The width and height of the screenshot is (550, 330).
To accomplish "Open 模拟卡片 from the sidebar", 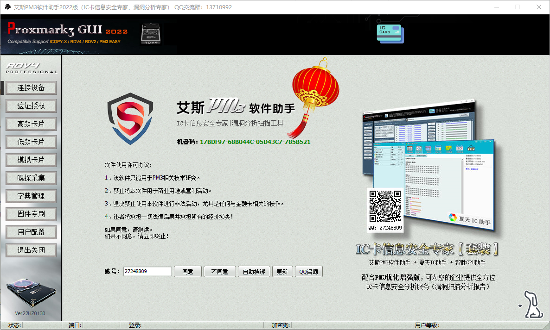I will pos(31,160).
